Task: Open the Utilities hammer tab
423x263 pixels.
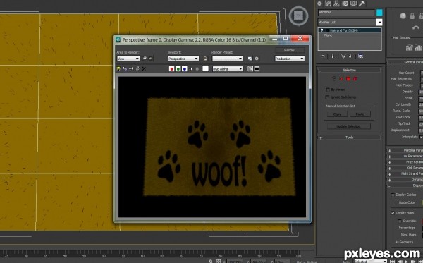Action: (362, 4)
